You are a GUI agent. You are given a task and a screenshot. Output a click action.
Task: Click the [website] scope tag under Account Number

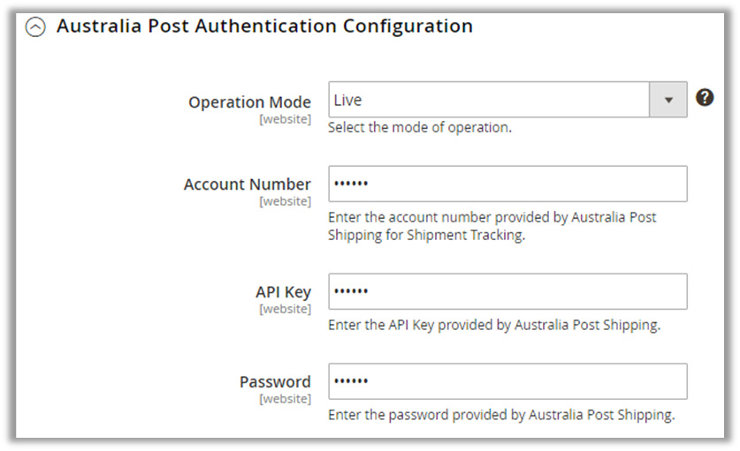pos(285,201)
